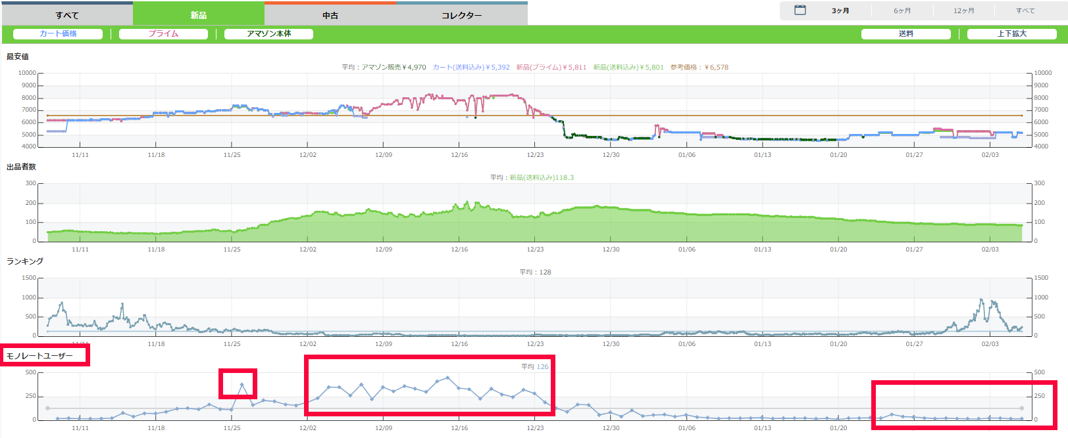Screen dimensions: 1068x438
Task: Click the 参考価格 ¥6,578 legend entry
Action: 699,67
